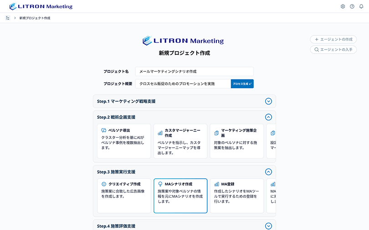Click the project tree icon in breadcrumb
This screenshot has height=230, width=369.
click(x=8, y=18)
